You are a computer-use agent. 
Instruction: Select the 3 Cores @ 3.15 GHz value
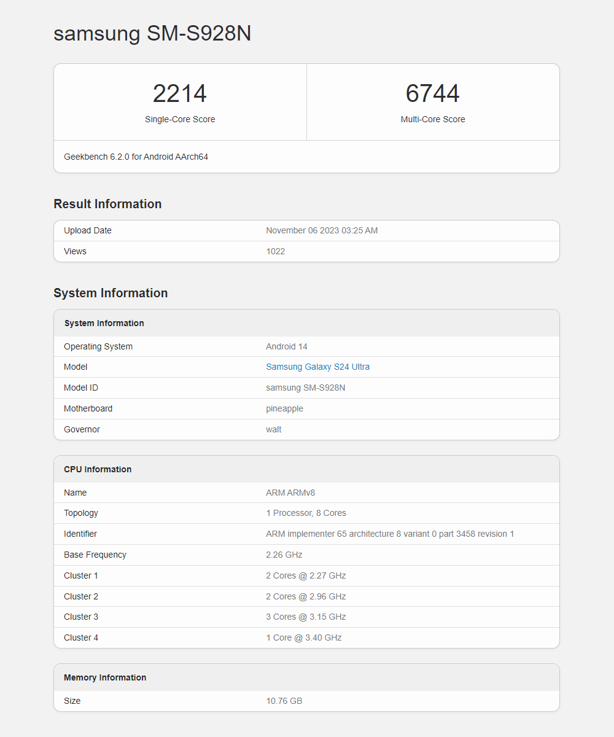pos(306,617)
